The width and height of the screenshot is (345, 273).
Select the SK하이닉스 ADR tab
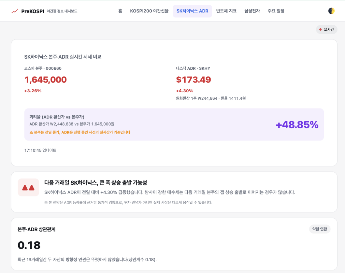192,11
